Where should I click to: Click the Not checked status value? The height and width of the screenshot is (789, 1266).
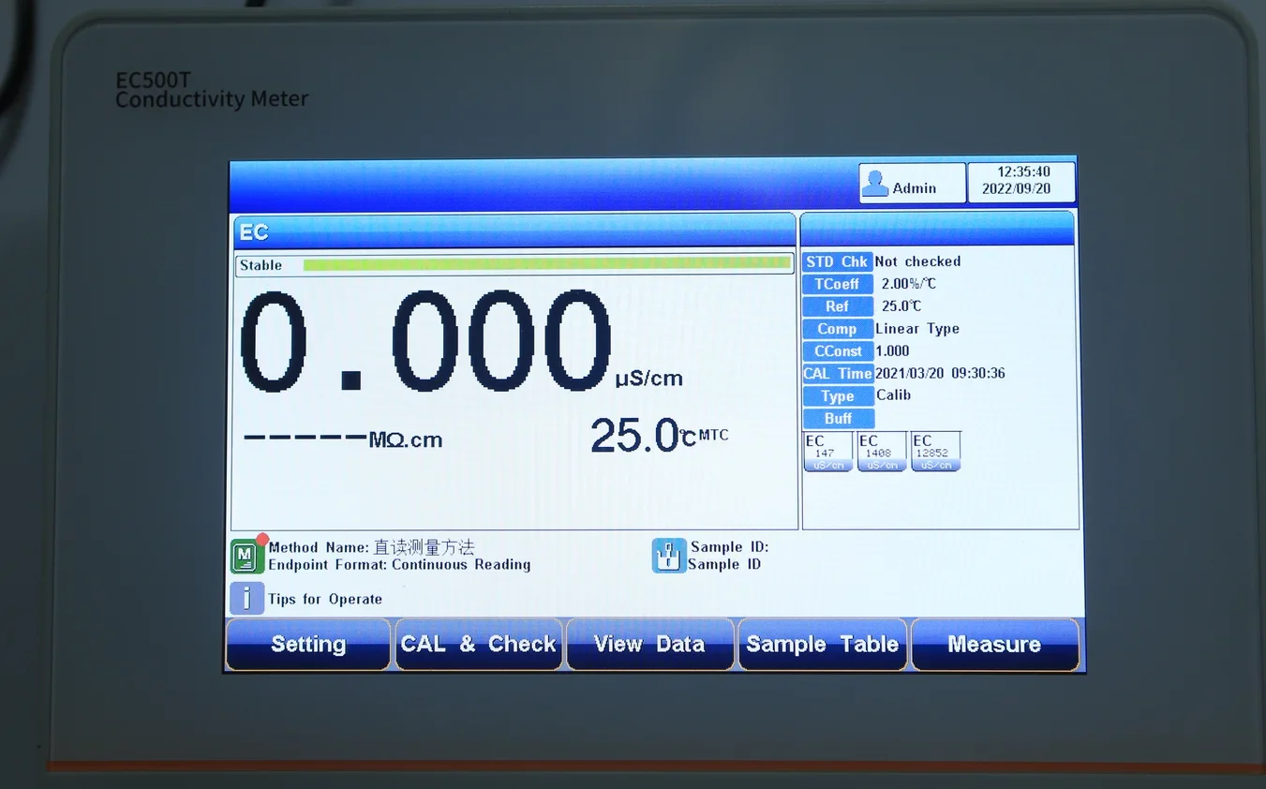[x=917, y=261]
